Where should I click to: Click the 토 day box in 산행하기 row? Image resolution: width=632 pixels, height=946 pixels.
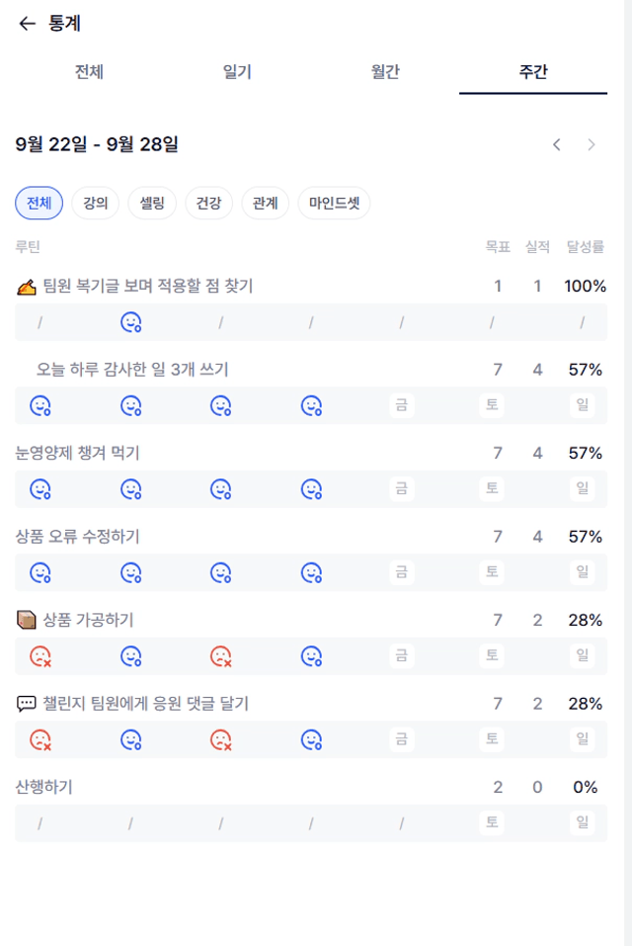point(491,822)
